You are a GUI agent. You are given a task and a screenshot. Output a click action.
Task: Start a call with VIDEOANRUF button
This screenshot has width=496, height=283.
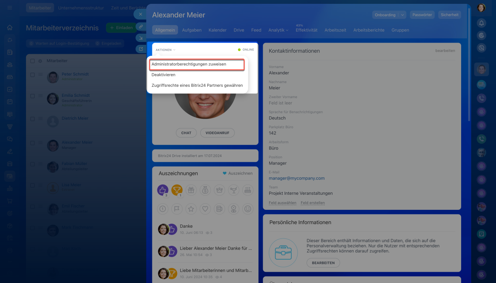pyautogui.click(x=217, y=133)
